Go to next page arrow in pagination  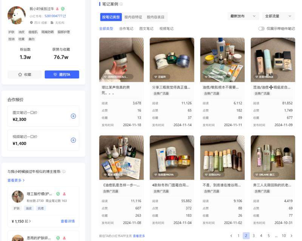291,236
